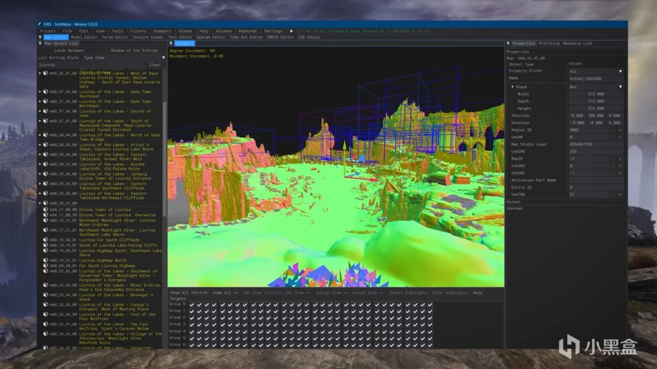Click the map cube icon for m60_39_44_00
The width and height of the screenshot is (657, 369).
46,174
